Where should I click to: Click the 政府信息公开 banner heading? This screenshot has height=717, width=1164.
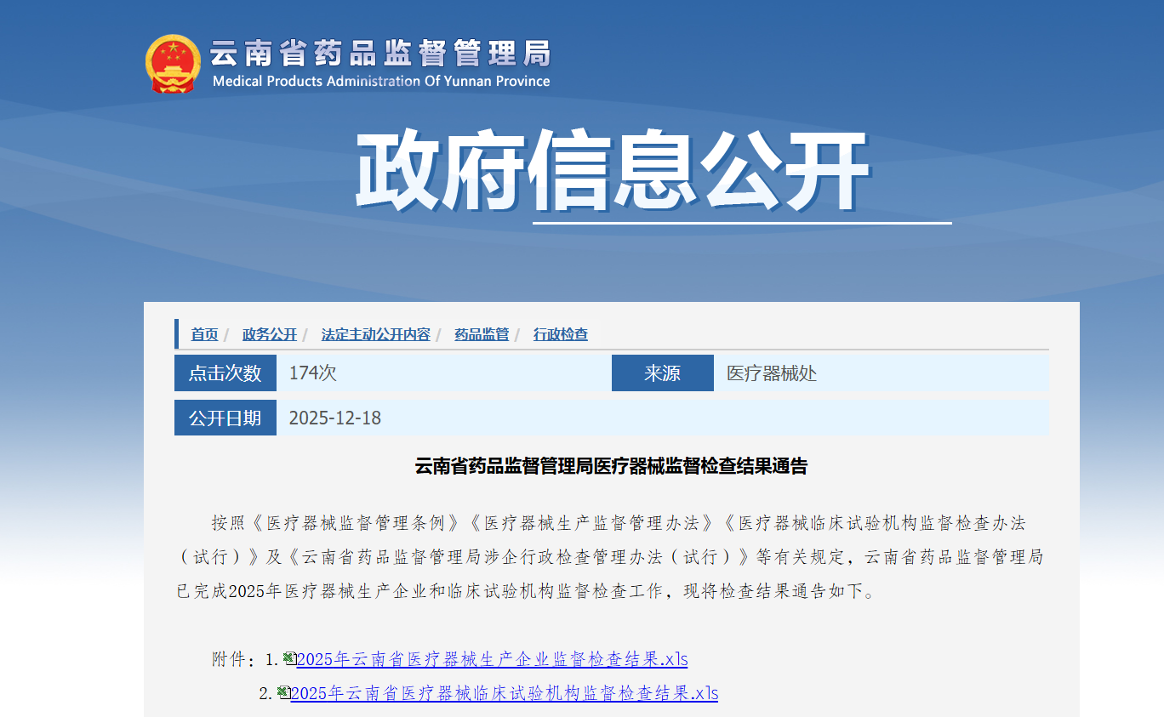(x=611, y=170)
